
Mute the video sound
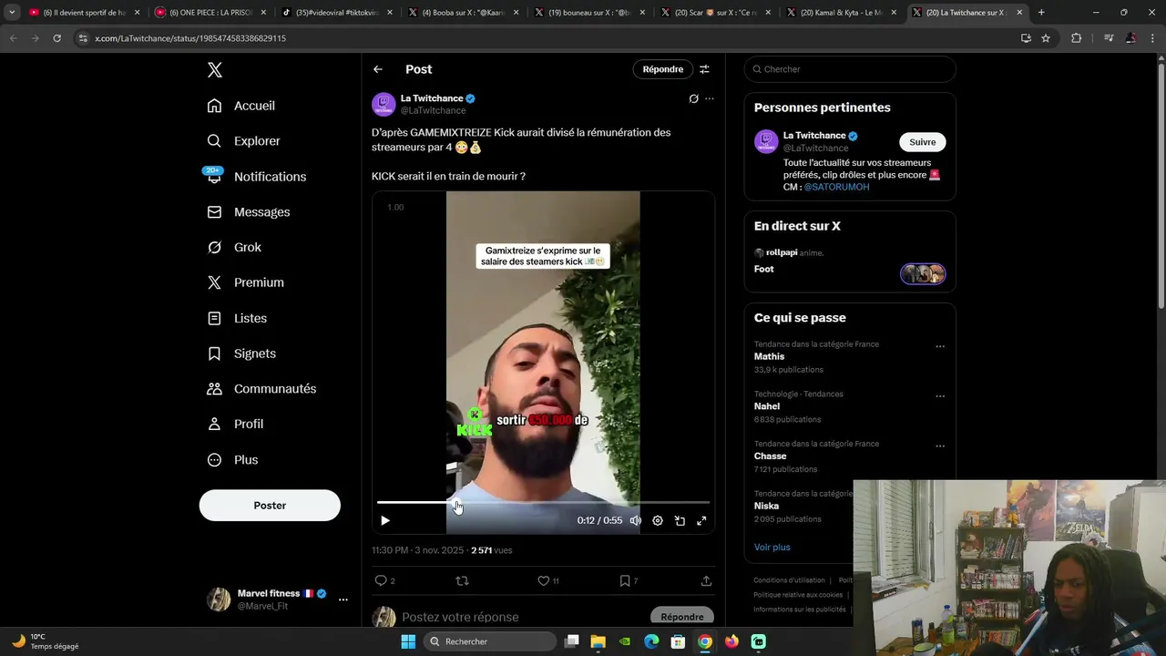pos(635,521)
